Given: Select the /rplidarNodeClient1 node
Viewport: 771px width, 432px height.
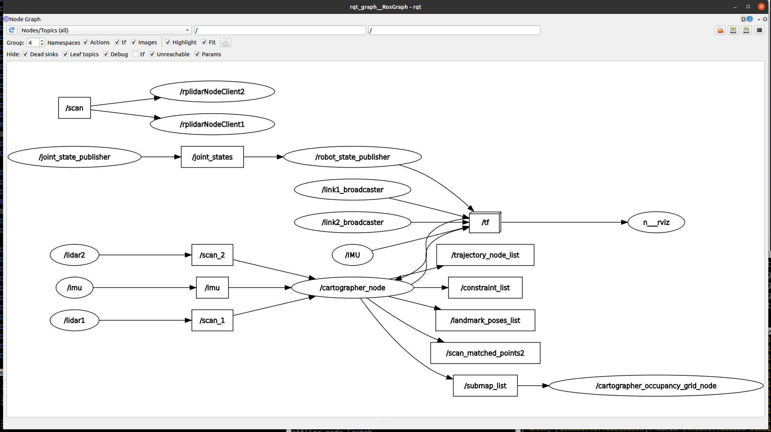Looking at the screenshot, I should [212, 124].
